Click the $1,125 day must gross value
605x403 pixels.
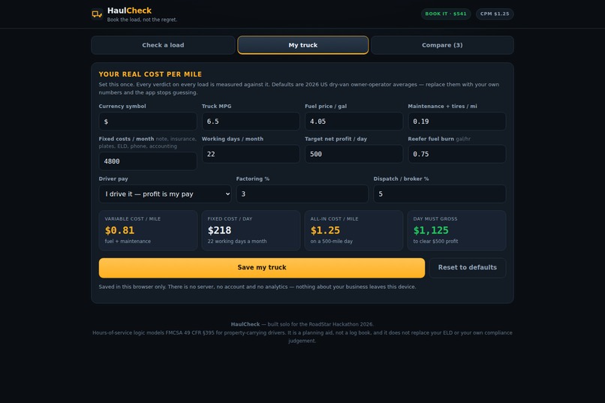pyautogui.click(x=431, y=230)
